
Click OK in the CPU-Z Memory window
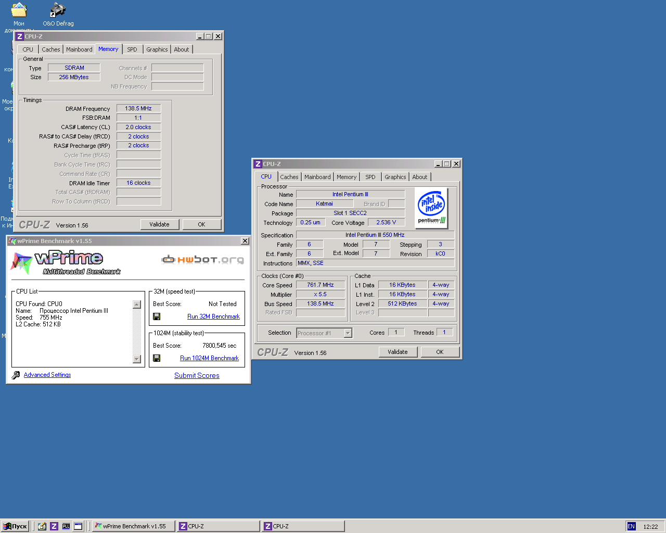coord(202,224)
